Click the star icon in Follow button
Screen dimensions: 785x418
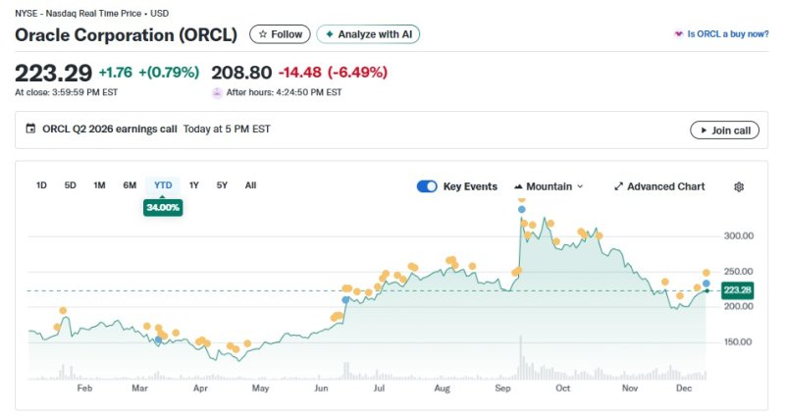point(262,34)
